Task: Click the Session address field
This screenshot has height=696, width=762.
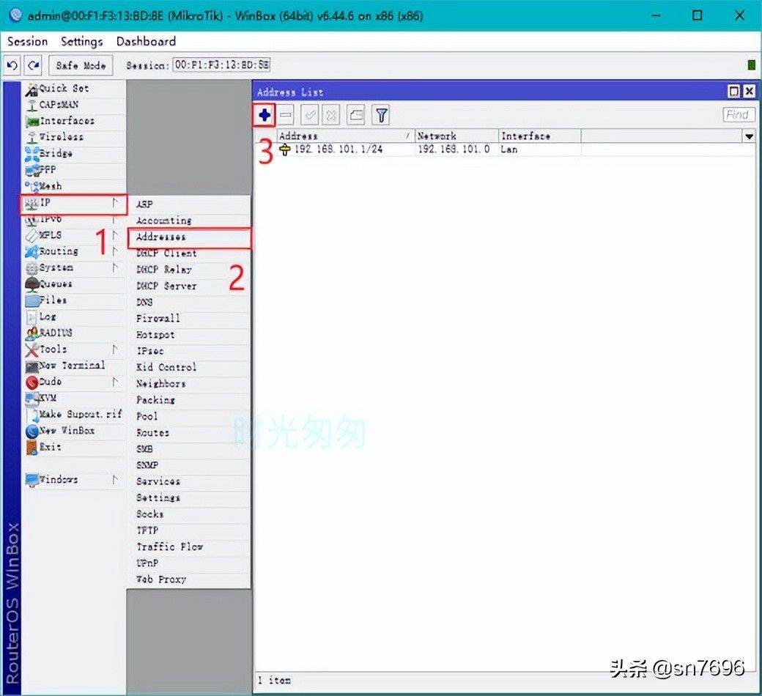Action: pyautogui.click(x=221, y=64)
